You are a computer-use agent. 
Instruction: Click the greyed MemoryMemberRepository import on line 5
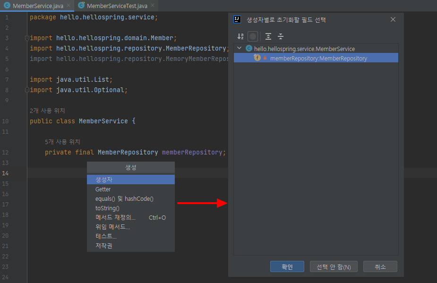[129, 59]
